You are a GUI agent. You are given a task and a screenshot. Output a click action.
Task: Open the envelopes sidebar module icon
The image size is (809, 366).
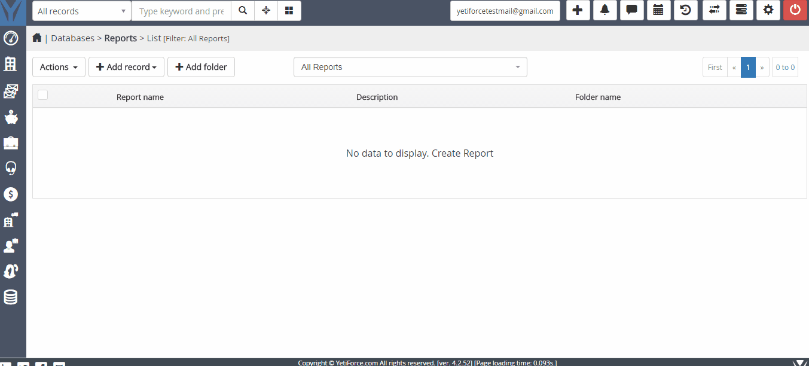[x=11, y=91]
